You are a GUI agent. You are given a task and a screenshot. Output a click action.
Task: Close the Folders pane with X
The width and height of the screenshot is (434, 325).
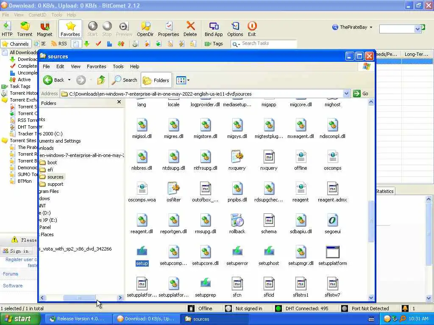119,102
